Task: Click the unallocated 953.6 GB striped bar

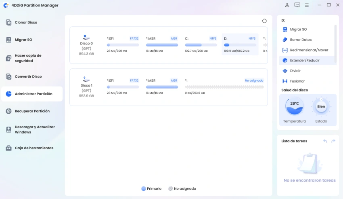Action: click(224, 87)
